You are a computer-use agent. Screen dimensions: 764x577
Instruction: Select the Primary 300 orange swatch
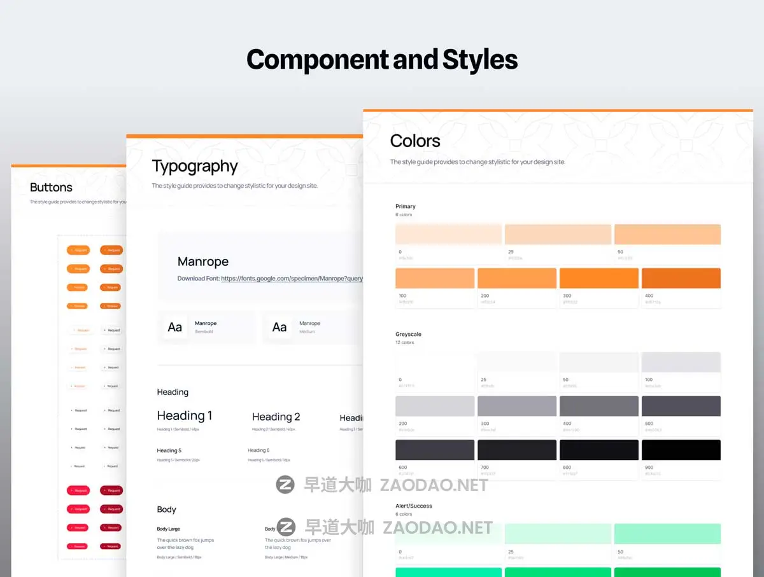pos(598,279)
